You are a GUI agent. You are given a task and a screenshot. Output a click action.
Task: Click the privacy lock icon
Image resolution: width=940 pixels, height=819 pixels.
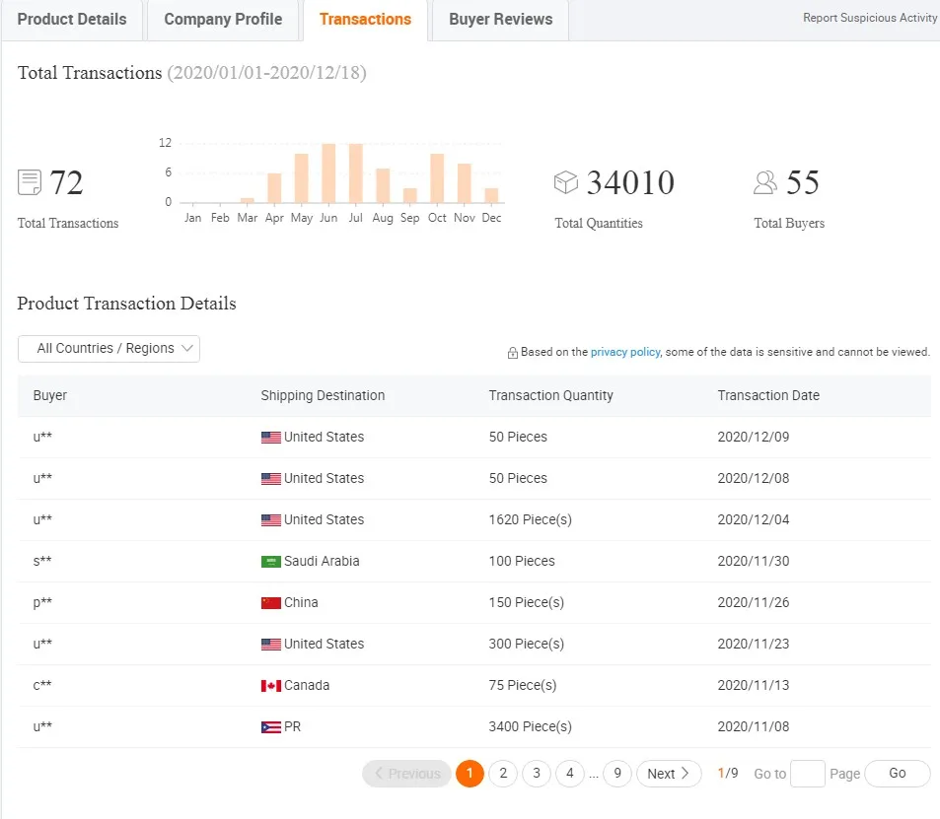coord(513,353)
